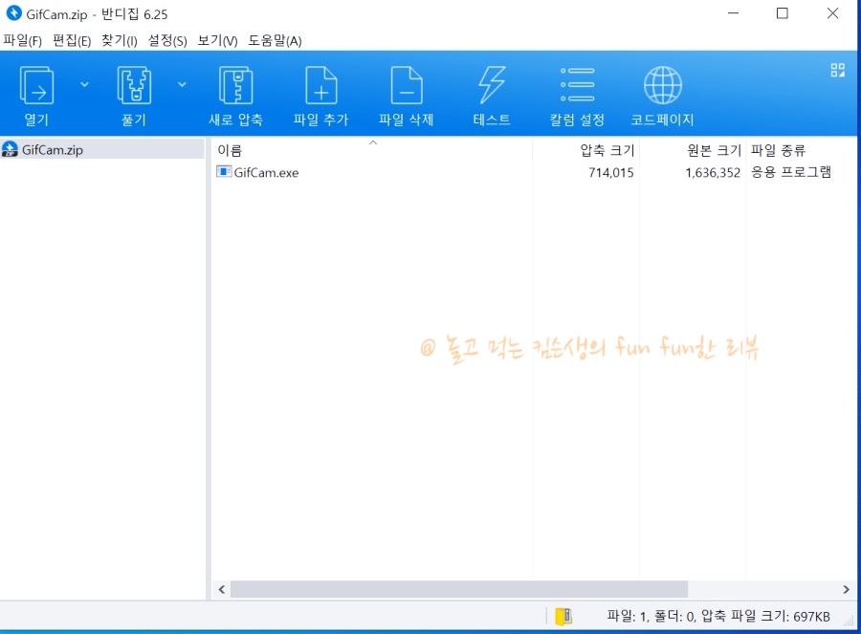Screen dimensions: 861x634
Task: Close the Bandizip window
Action: pyautogui.click(x=832, y=13)
